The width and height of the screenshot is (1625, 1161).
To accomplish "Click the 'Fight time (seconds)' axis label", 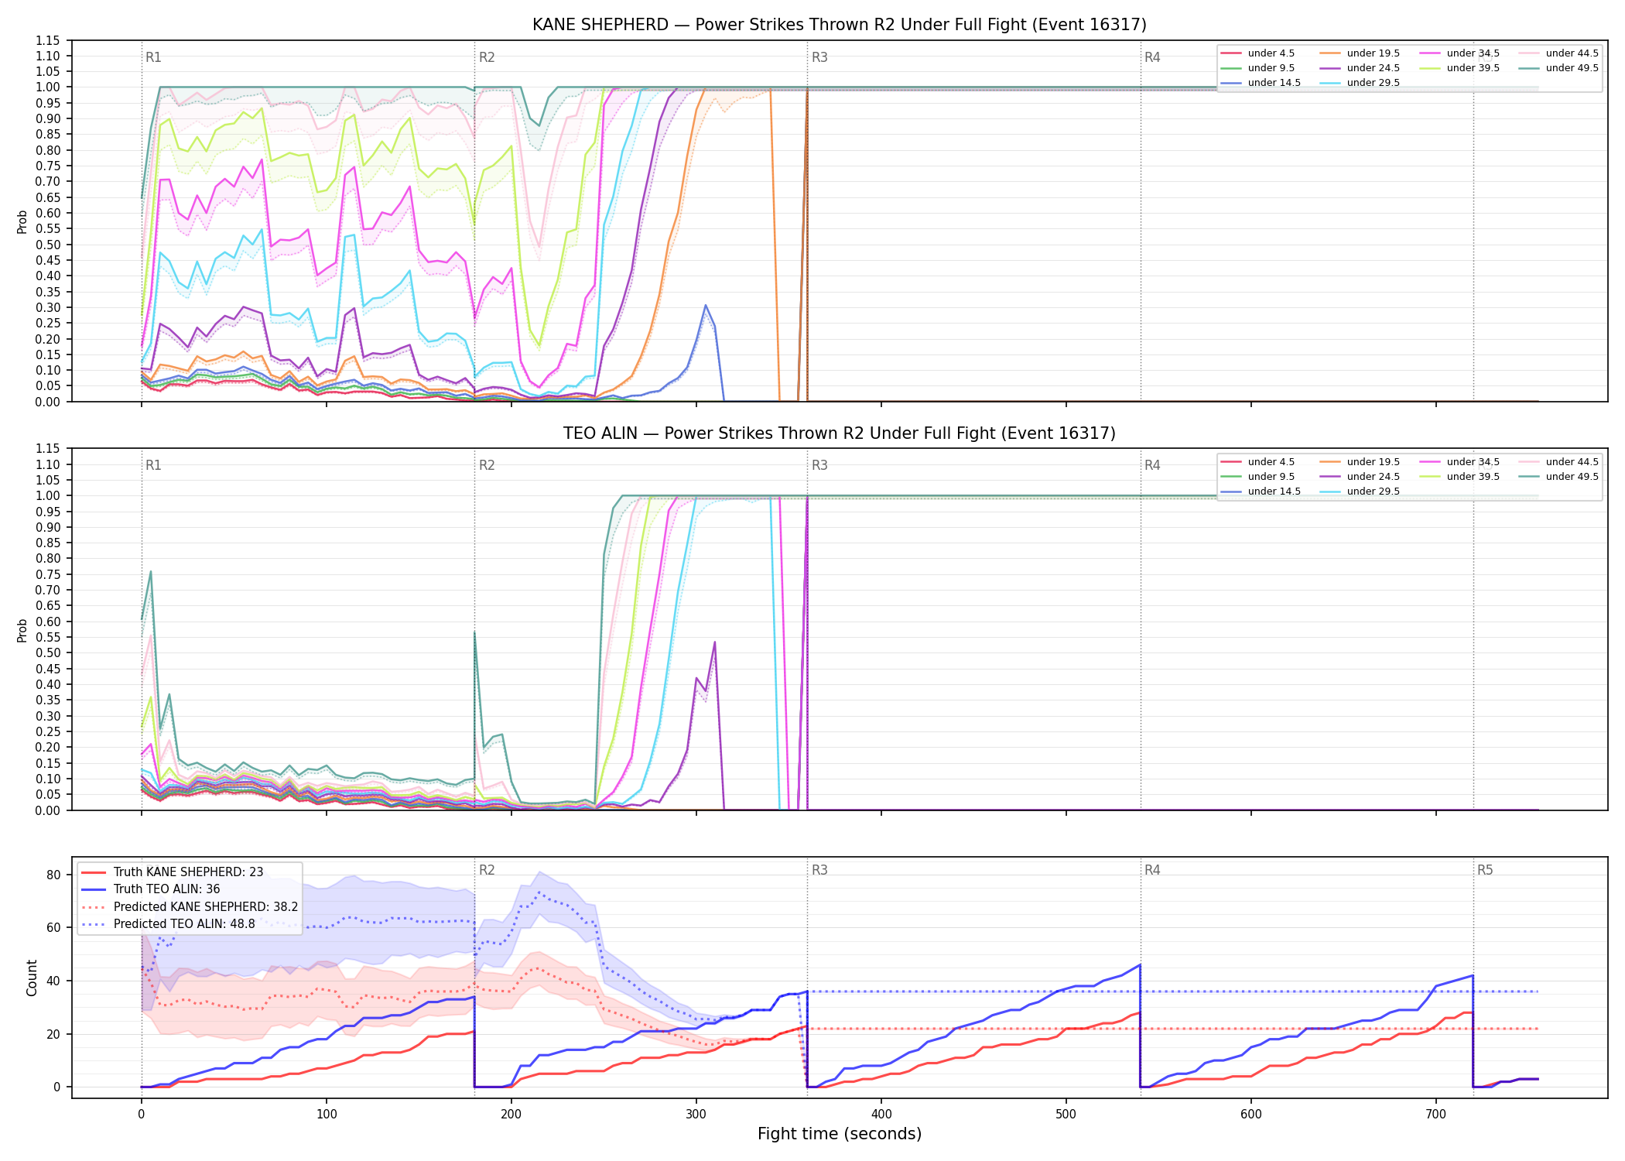I will pos(840,1134).
